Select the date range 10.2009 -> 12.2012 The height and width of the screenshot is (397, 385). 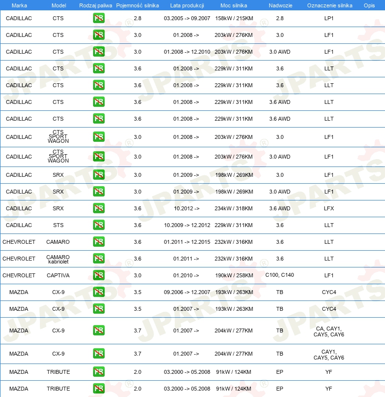click(x=187, y=225)
